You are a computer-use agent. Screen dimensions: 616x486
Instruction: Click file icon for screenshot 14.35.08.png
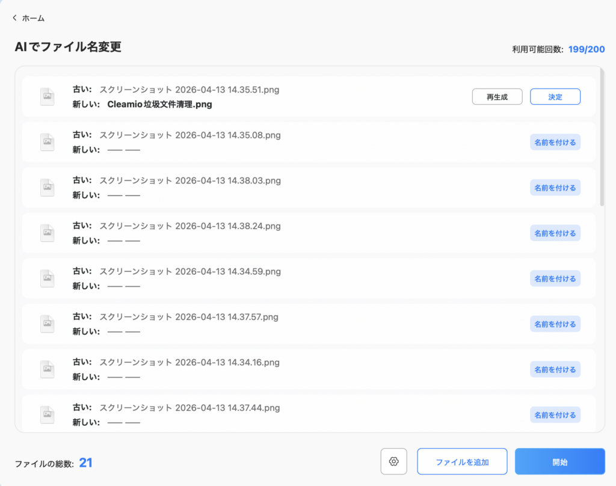point(47,142)
